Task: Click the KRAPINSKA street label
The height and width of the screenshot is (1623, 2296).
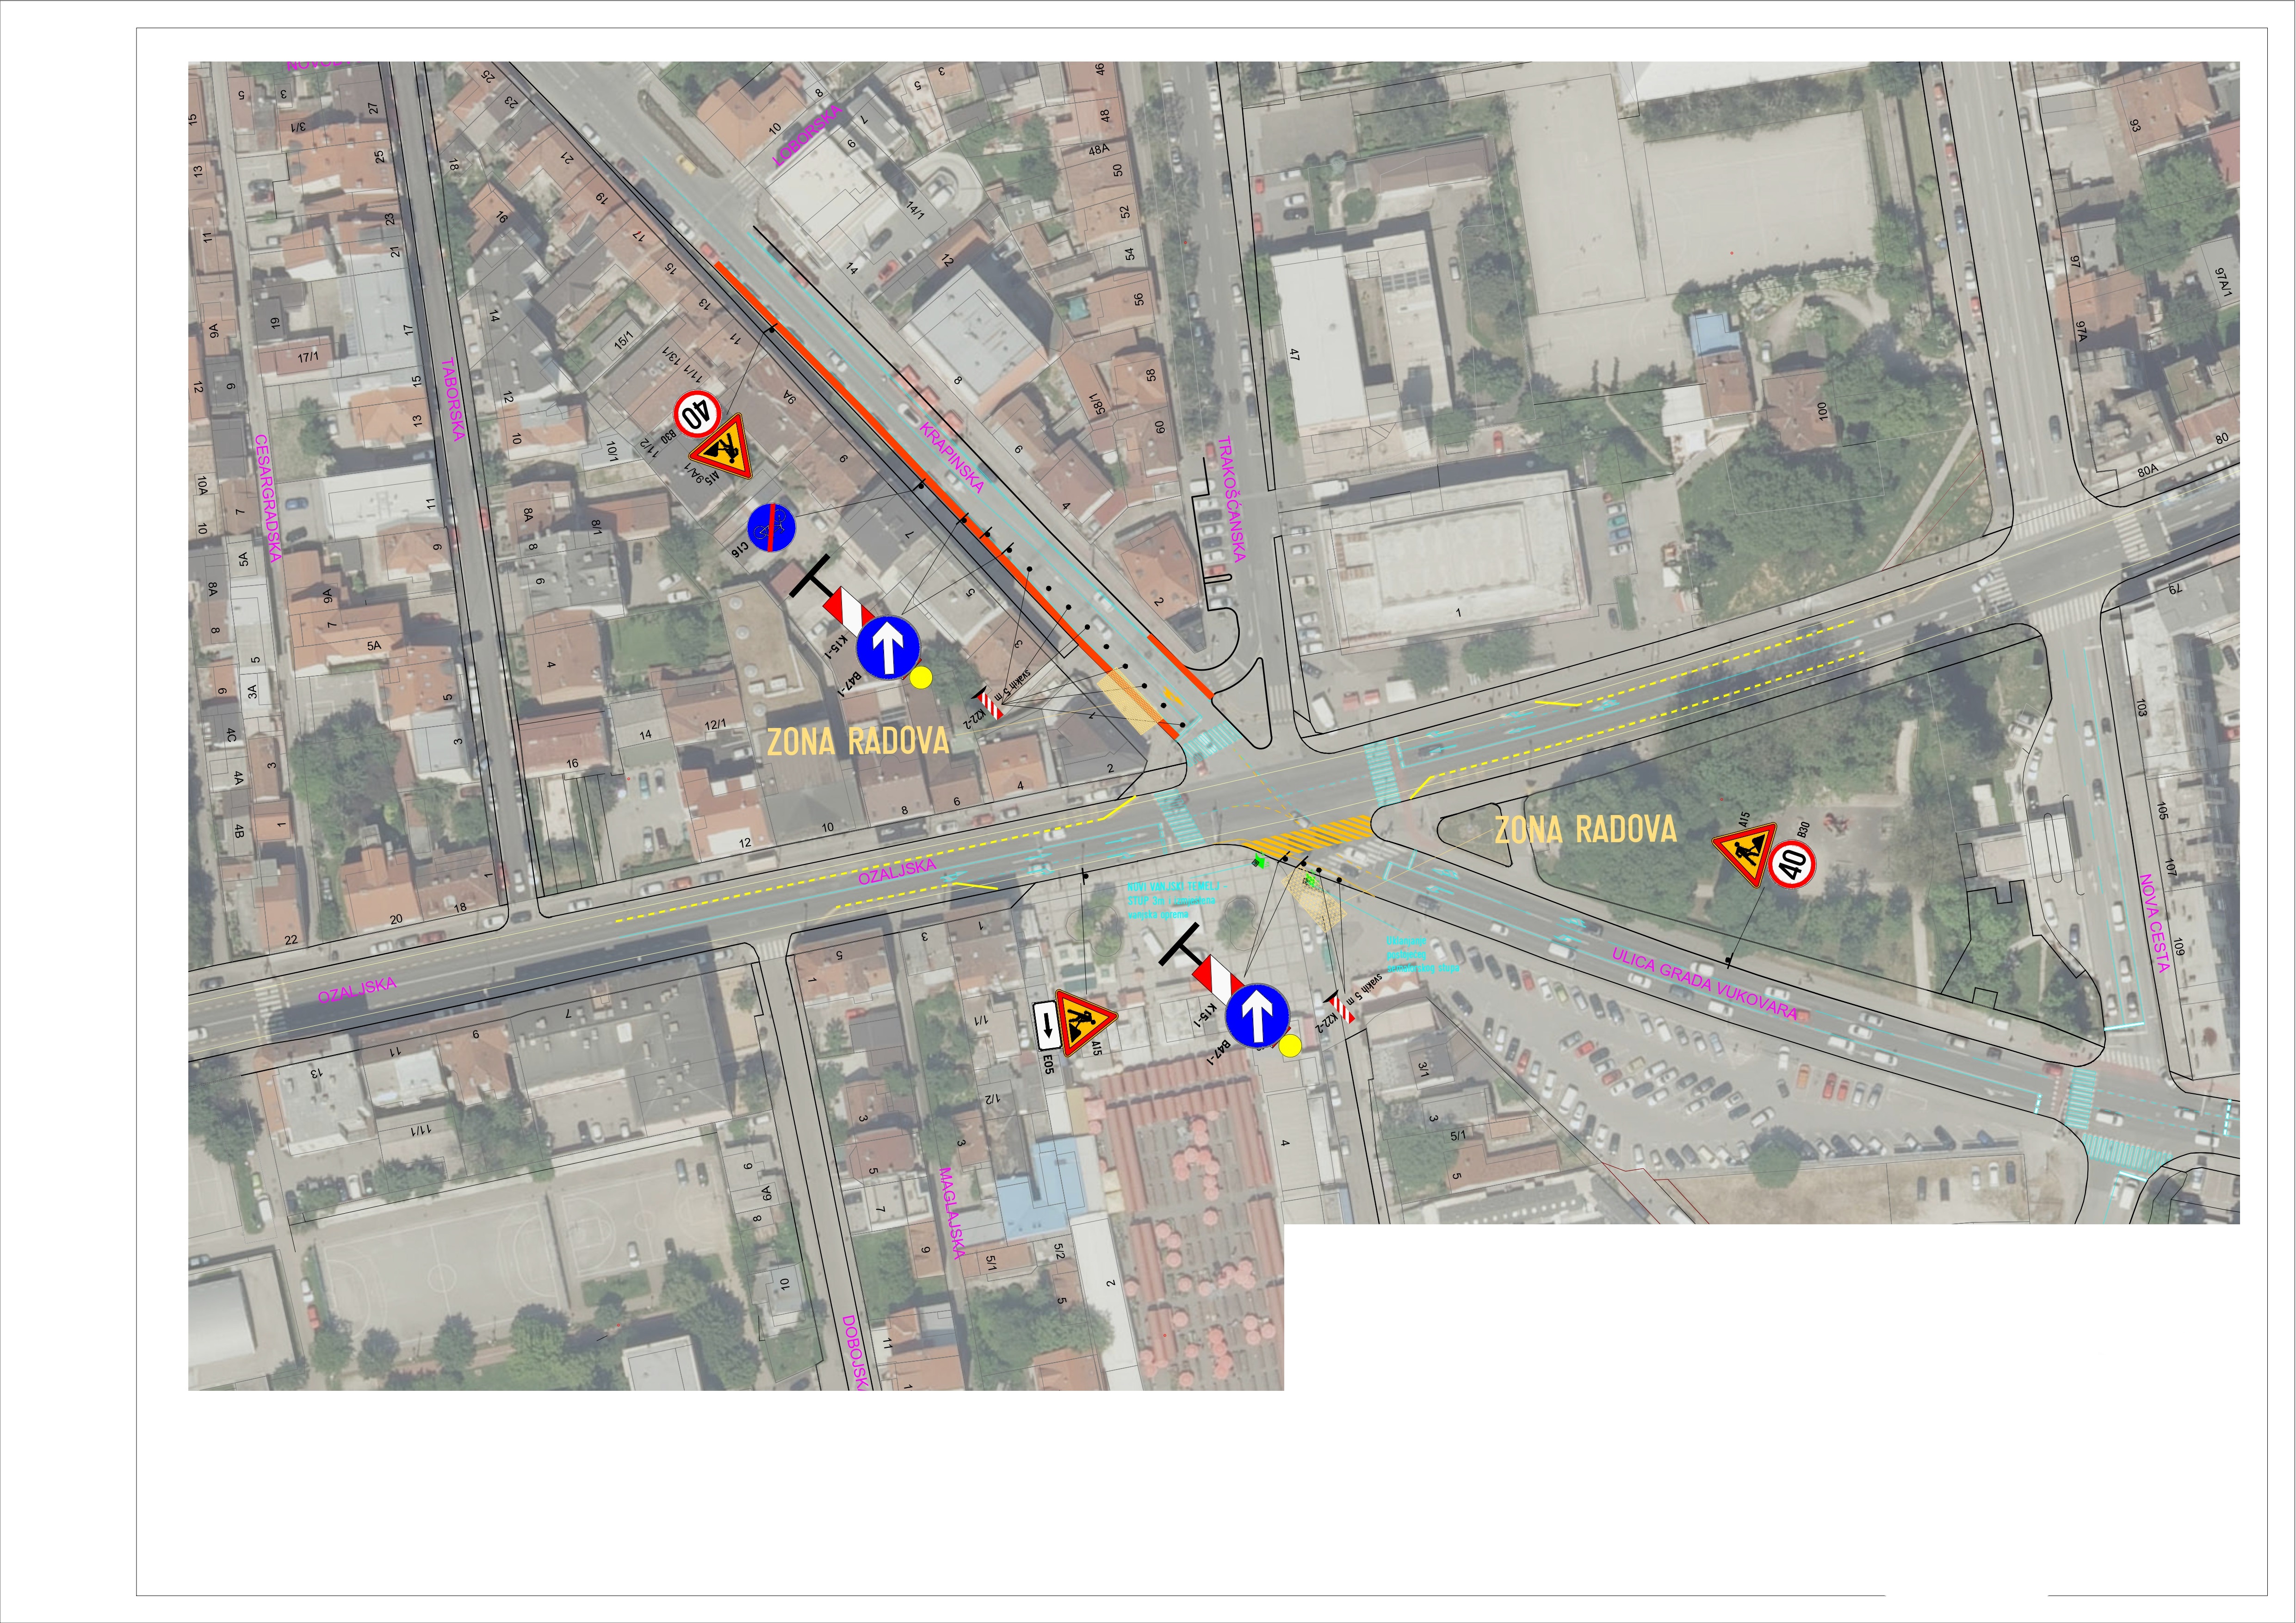Action: pos(952,458)
